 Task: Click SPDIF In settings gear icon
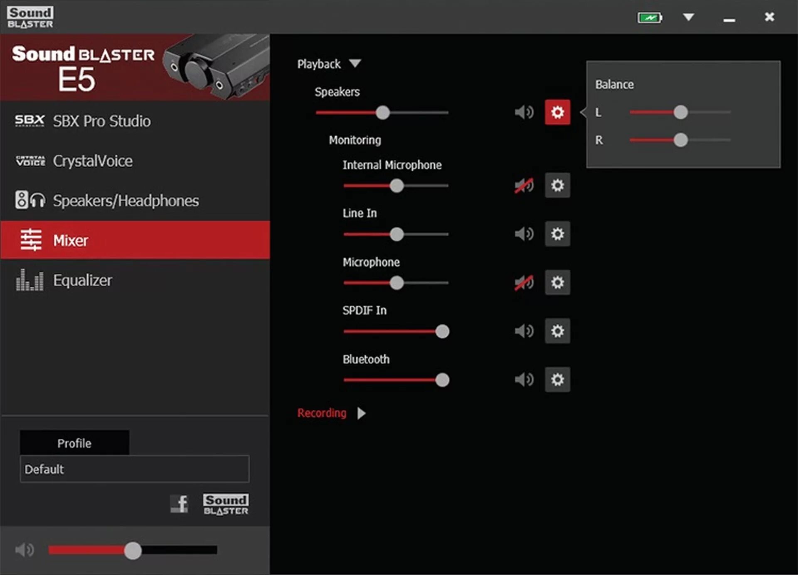[557, 331]
